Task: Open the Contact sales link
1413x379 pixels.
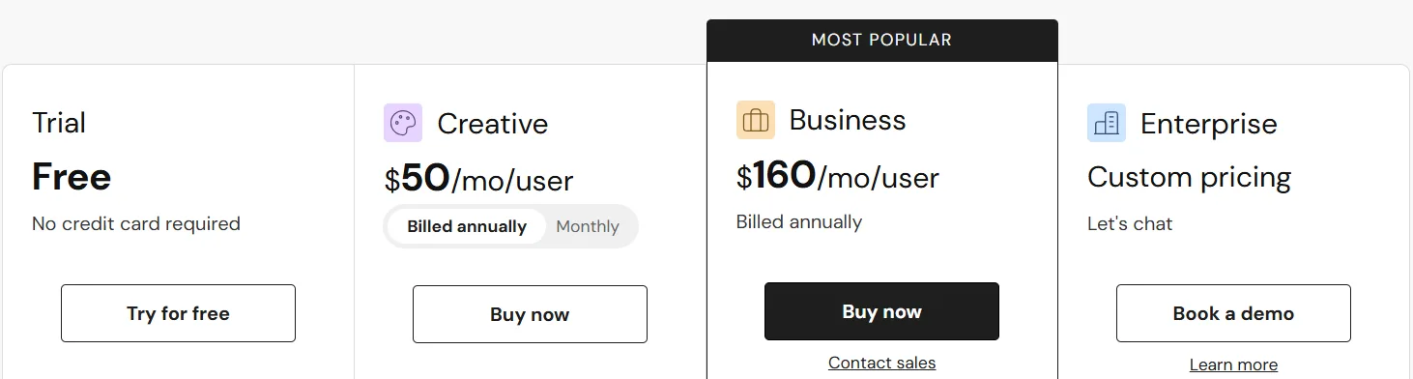Action: [881, 364]
